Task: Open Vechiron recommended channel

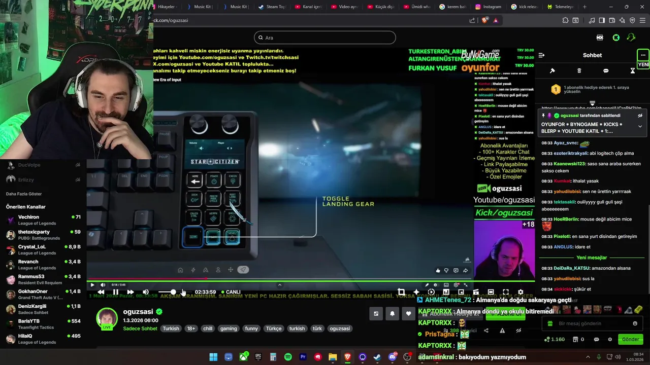Action: click(x=43, y=220)
